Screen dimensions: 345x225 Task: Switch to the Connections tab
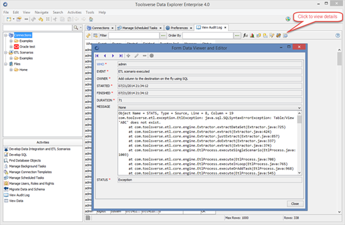pyautogui.click(x=100, y=28)
